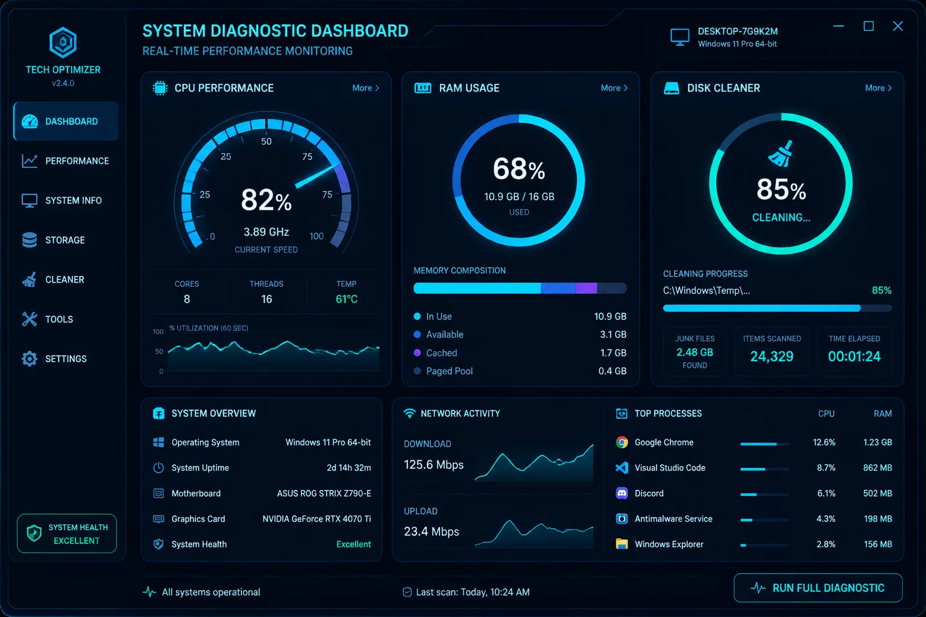Click the broom icon in the cleaning ring
This screenshot has height=617, width=926.
tap(781, 154)
